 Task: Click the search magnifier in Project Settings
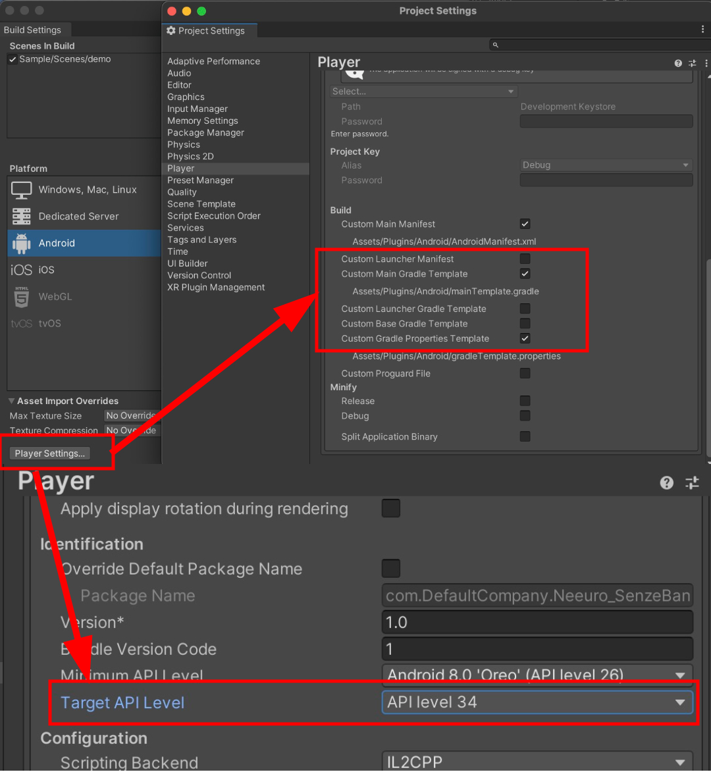tap(495, 44)
